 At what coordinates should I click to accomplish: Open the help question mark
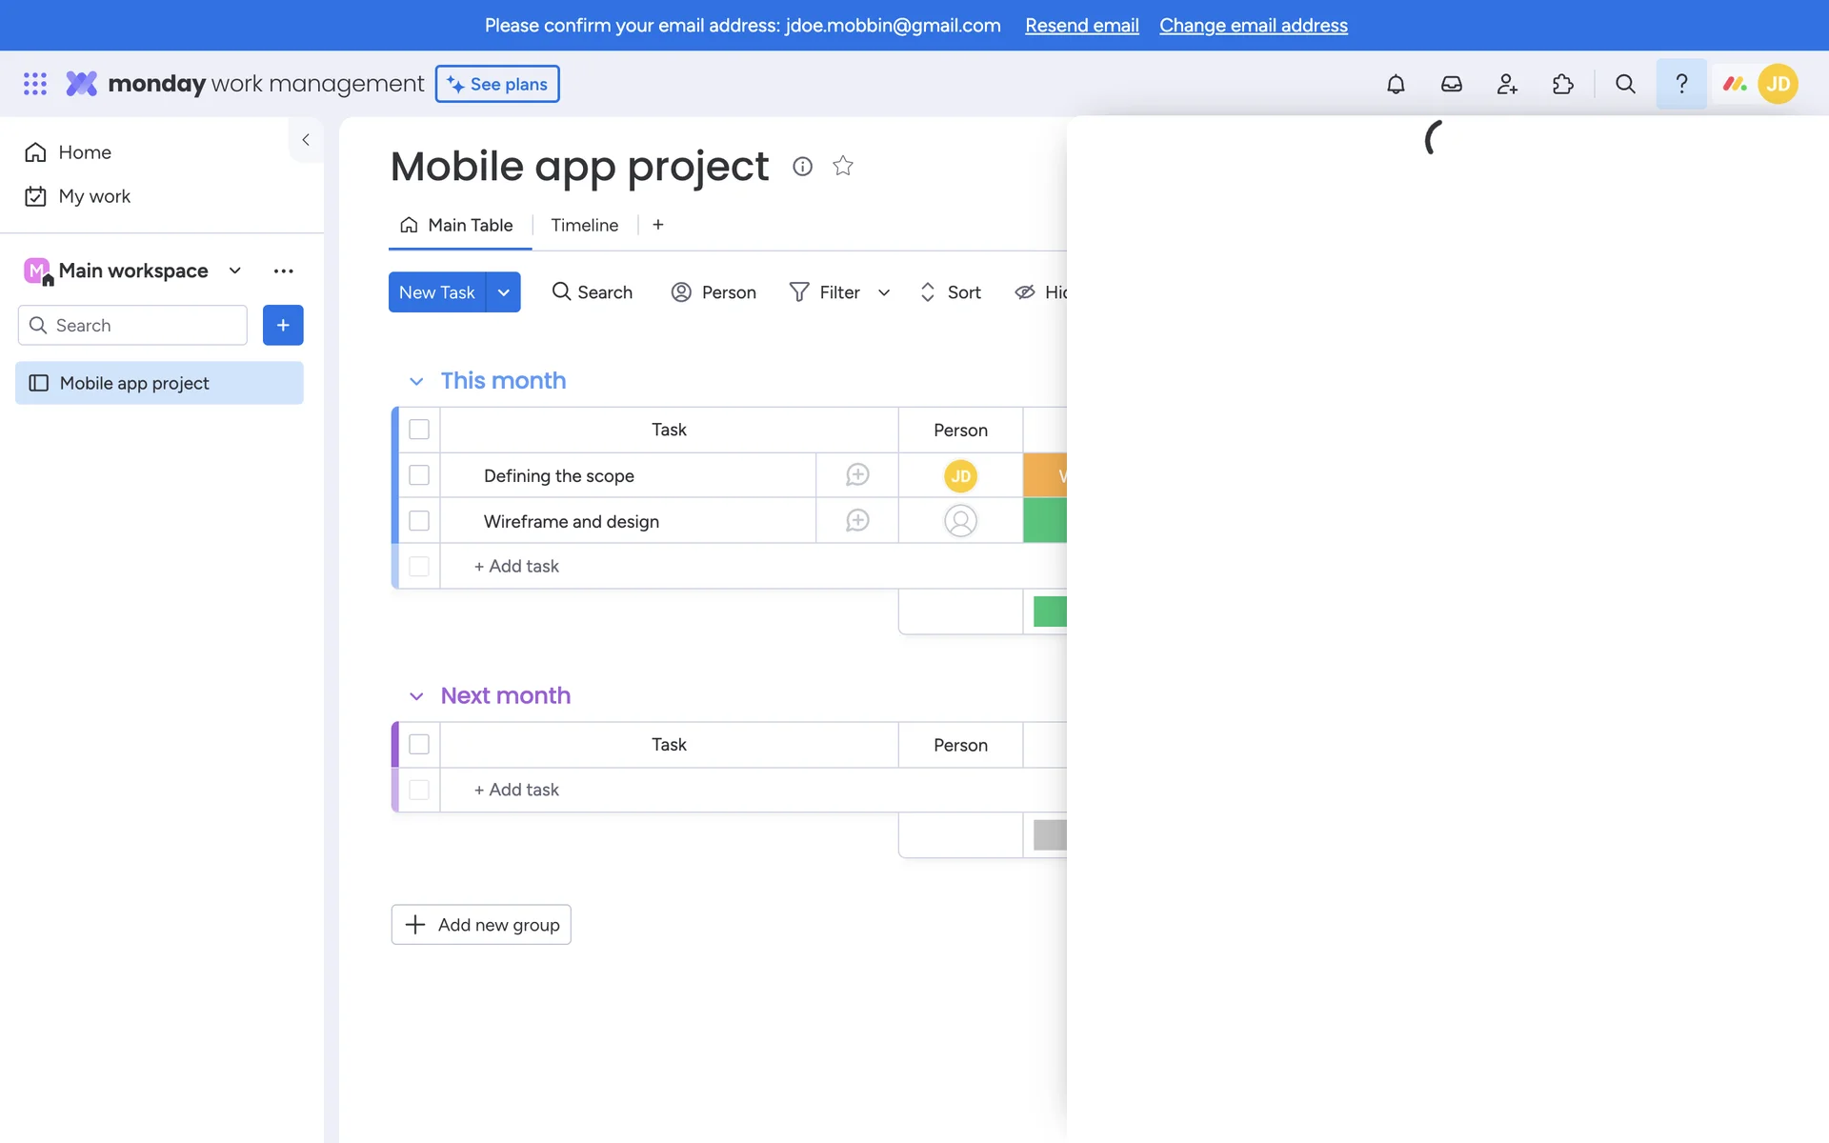(1681, 84)
